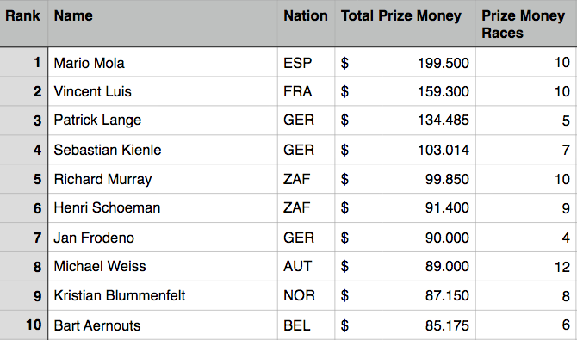Click the Sebastian Kienle cell
Screen dimensions: 577x340
tap(163, 150)
